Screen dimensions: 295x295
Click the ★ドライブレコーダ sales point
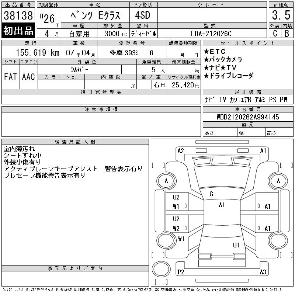tap(229, 76)
